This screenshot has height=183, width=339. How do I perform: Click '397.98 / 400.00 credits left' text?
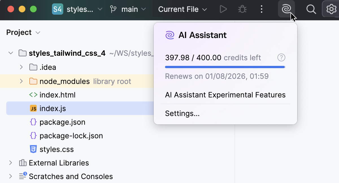point(213,58)
